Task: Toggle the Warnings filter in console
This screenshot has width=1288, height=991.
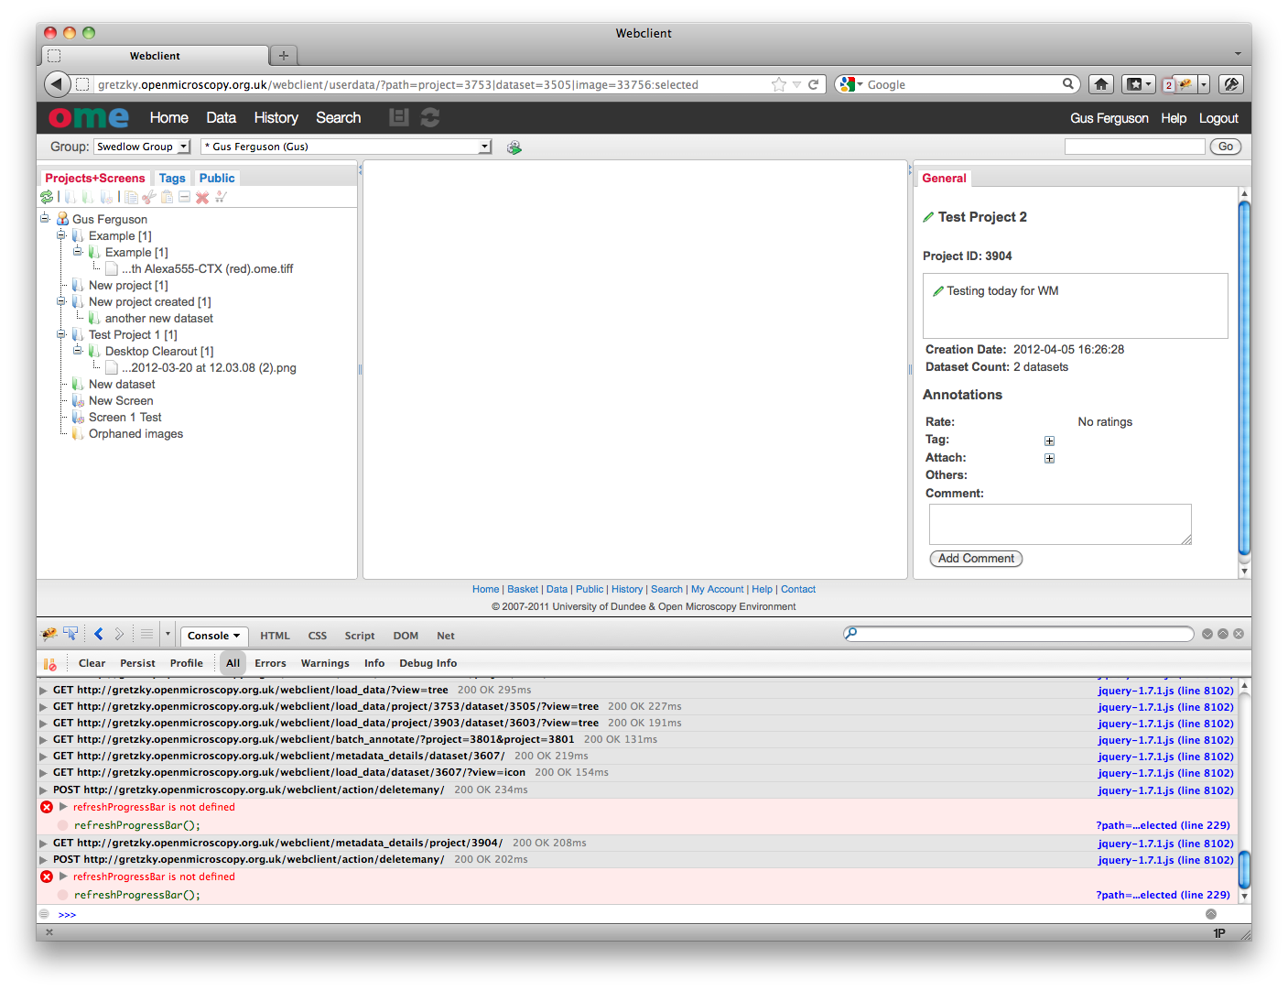Action: click(325, 663)
